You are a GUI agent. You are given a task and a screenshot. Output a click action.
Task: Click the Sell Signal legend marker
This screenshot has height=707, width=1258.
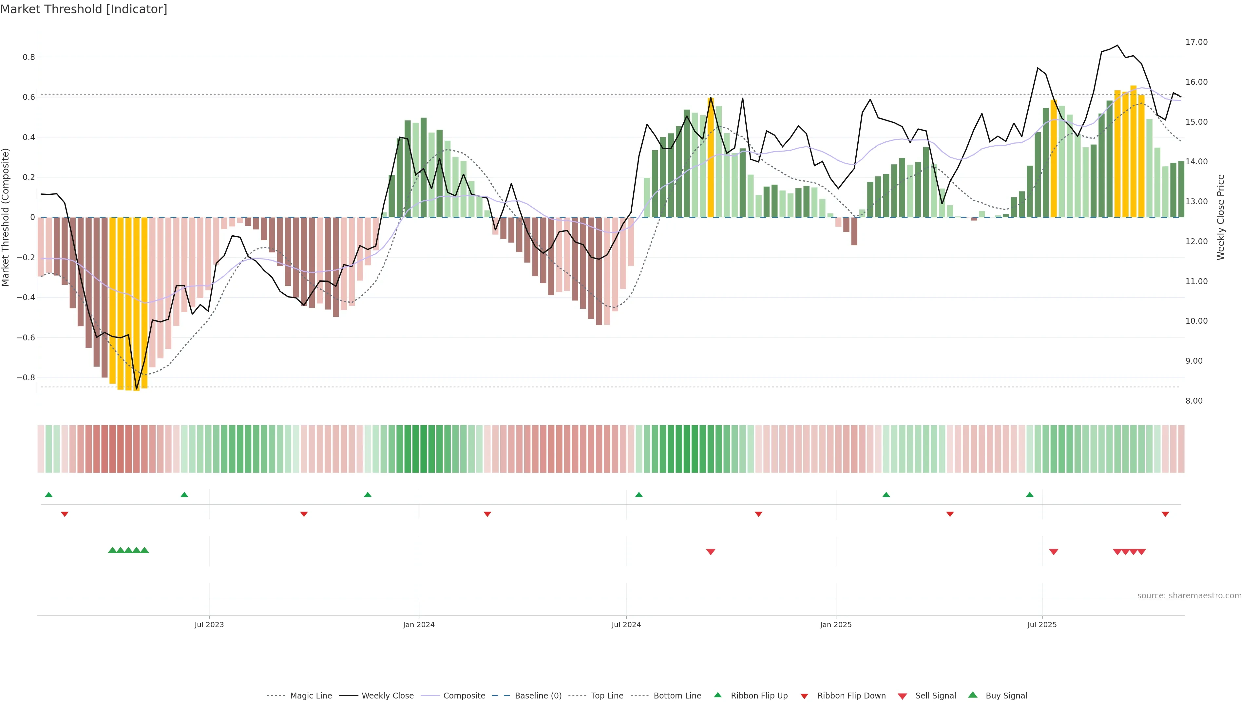[x=903, y=696]
